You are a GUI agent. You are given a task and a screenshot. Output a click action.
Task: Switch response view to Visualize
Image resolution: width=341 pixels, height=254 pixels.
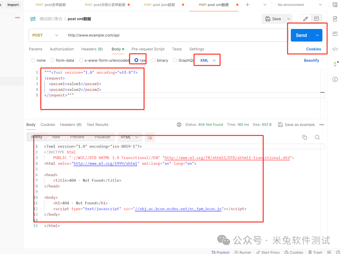102,137
